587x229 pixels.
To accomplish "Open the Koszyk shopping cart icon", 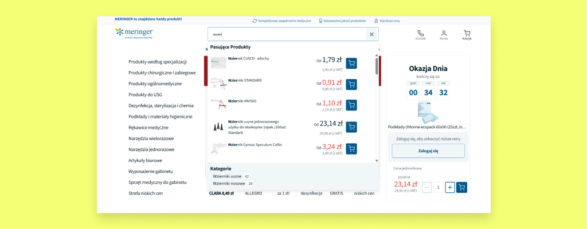I will pyautogui.click(x=467, y=34).
